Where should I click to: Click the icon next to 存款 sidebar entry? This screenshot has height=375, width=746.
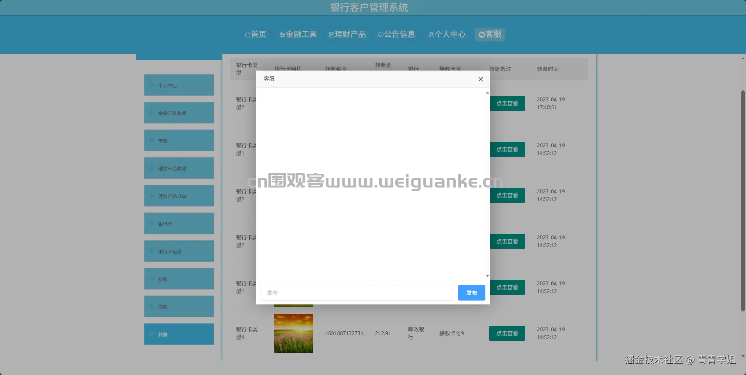click(x=152, y=279)
